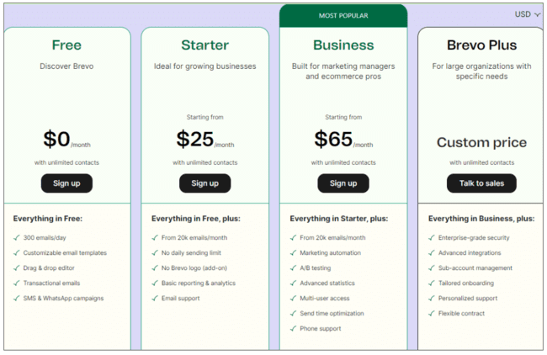547x355 pixels.
Task: Click the checkmark next to Drag & drop editor
Action: tap(16, 268)
